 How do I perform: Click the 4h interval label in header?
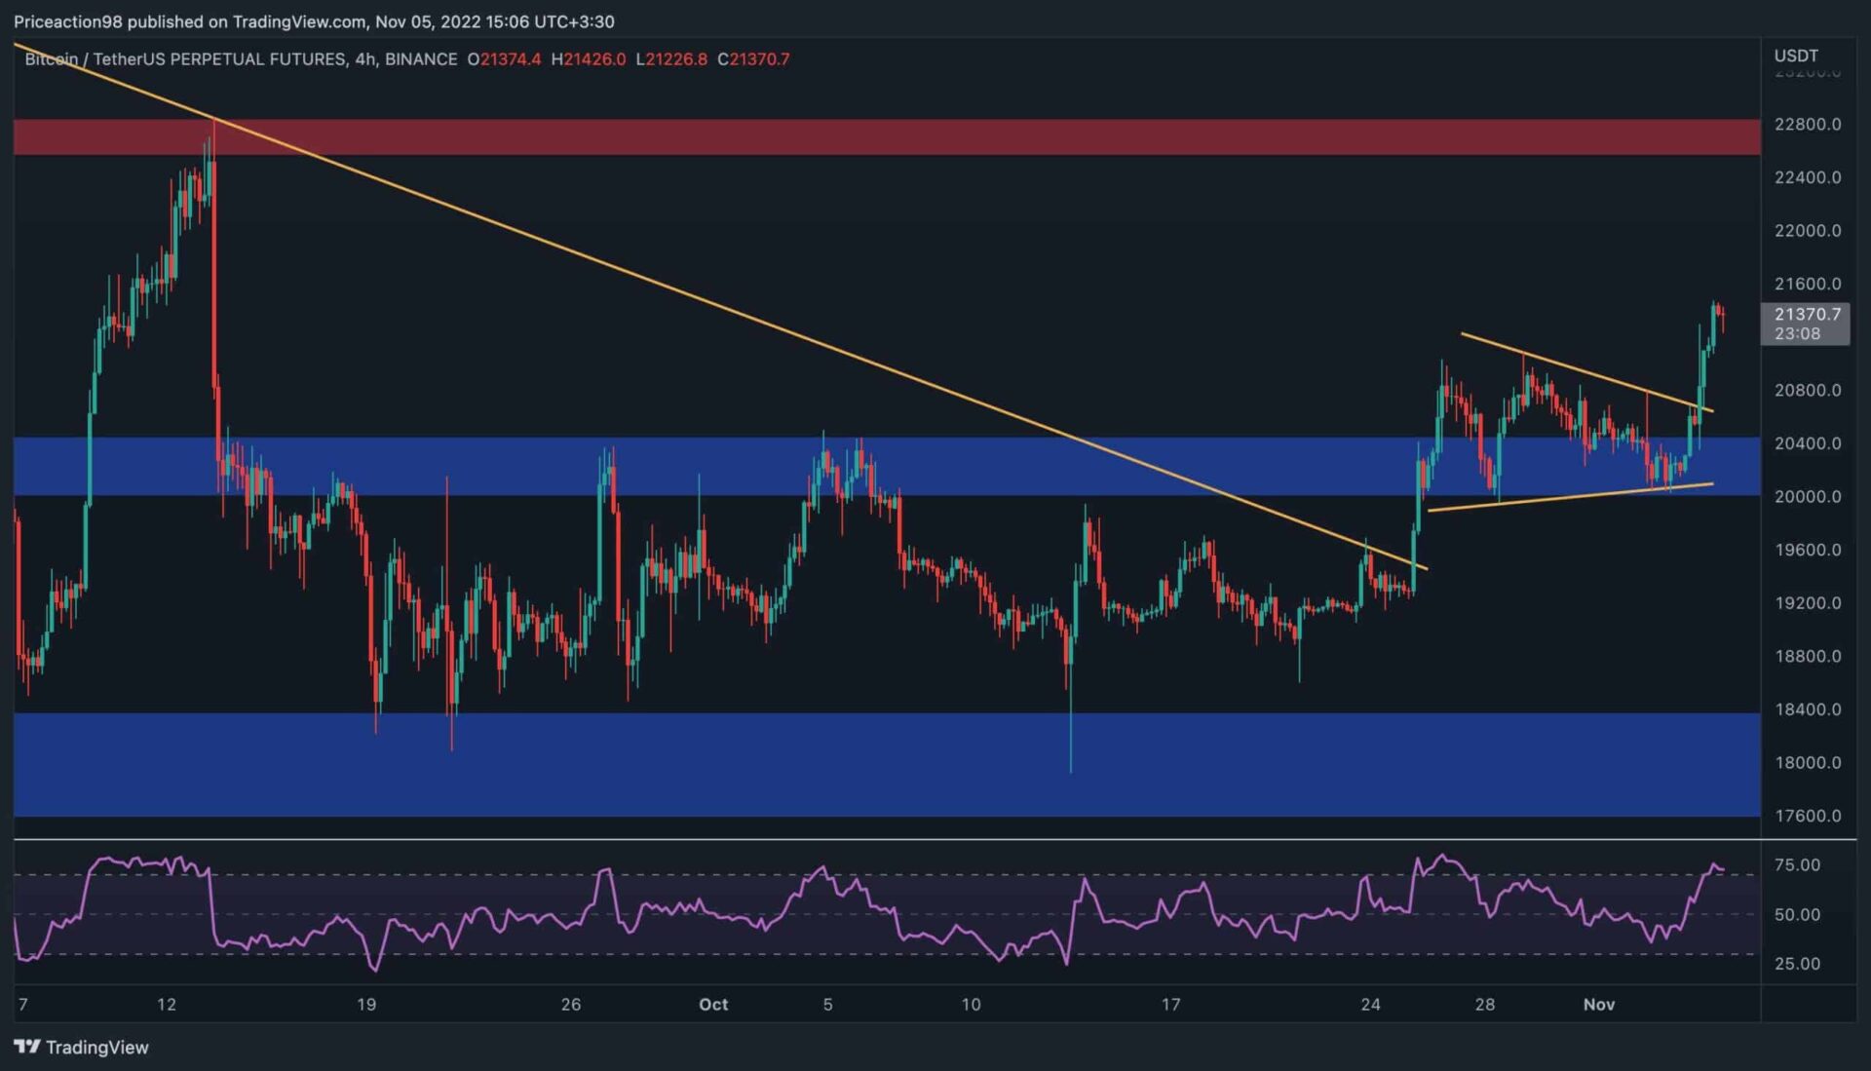365,59
